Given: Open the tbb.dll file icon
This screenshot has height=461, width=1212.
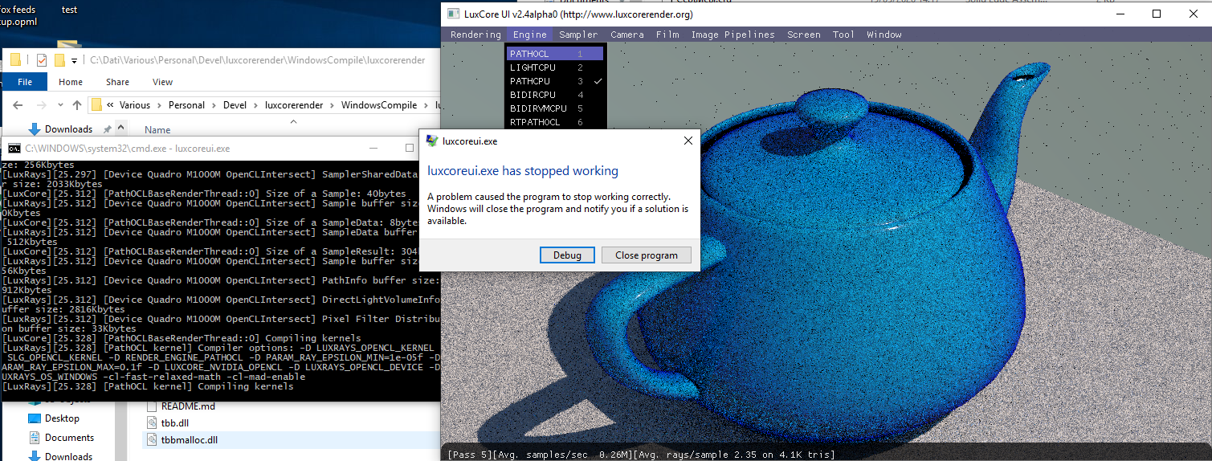Looking at the screenshot, I should (x=154, y=423).
